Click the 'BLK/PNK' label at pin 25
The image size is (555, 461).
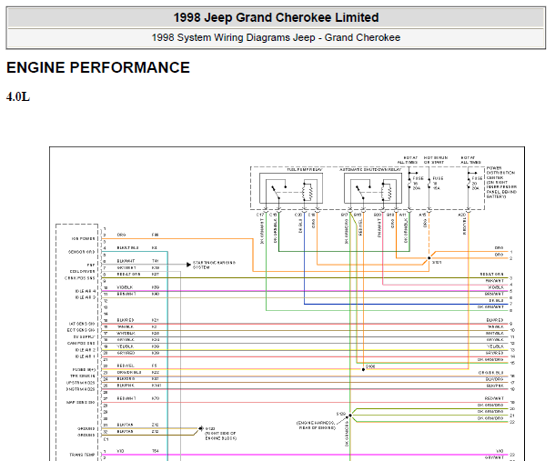pos(126,386)
